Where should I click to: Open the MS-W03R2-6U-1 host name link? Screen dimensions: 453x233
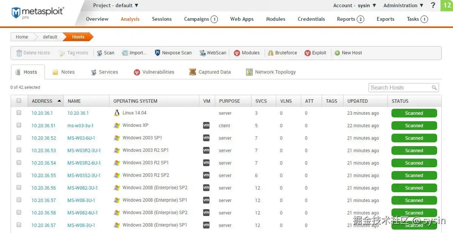(84, 163)
